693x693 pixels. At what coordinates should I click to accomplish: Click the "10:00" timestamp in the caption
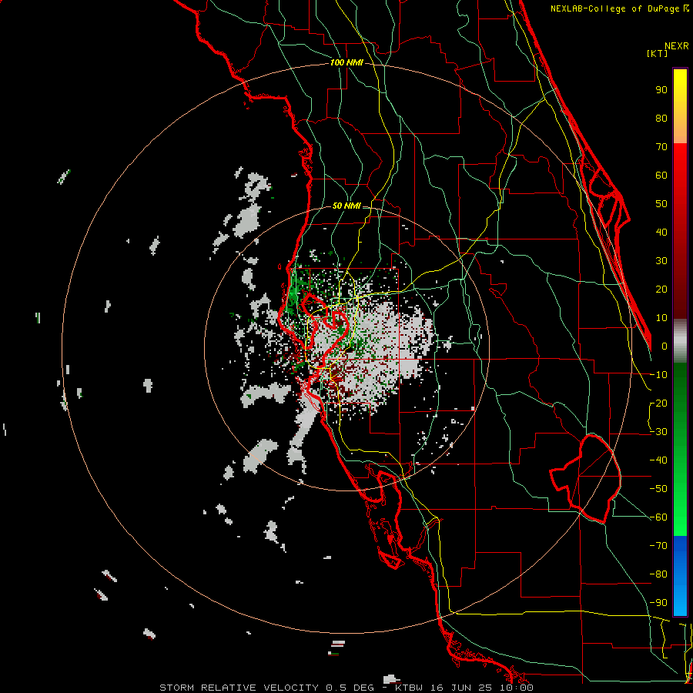pos(516,688)
